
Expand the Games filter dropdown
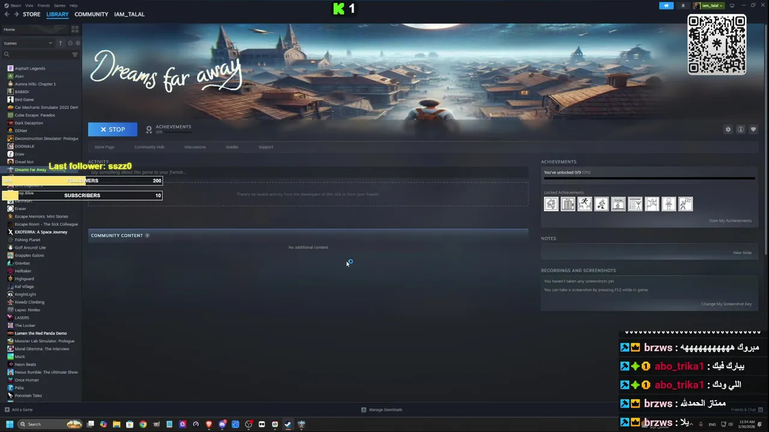point(28,43)
